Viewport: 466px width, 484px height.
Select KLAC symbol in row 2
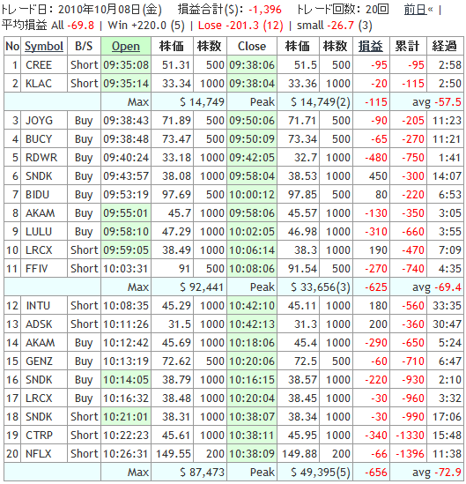pos(39,84)
